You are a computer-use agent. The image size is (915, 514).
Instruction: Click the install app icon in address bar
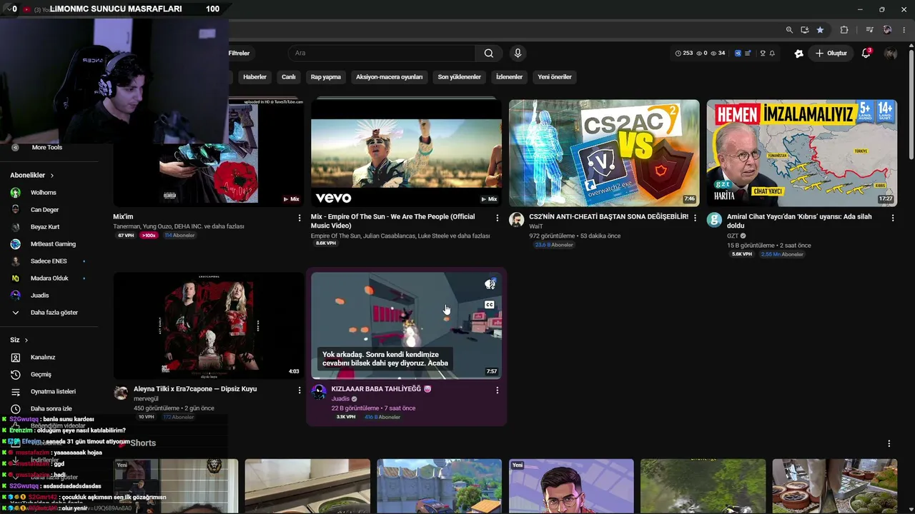tap(805, 30)
